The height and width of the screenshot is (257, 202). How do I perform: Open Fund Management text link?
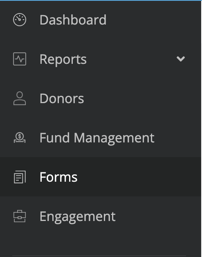pos(97,138)
